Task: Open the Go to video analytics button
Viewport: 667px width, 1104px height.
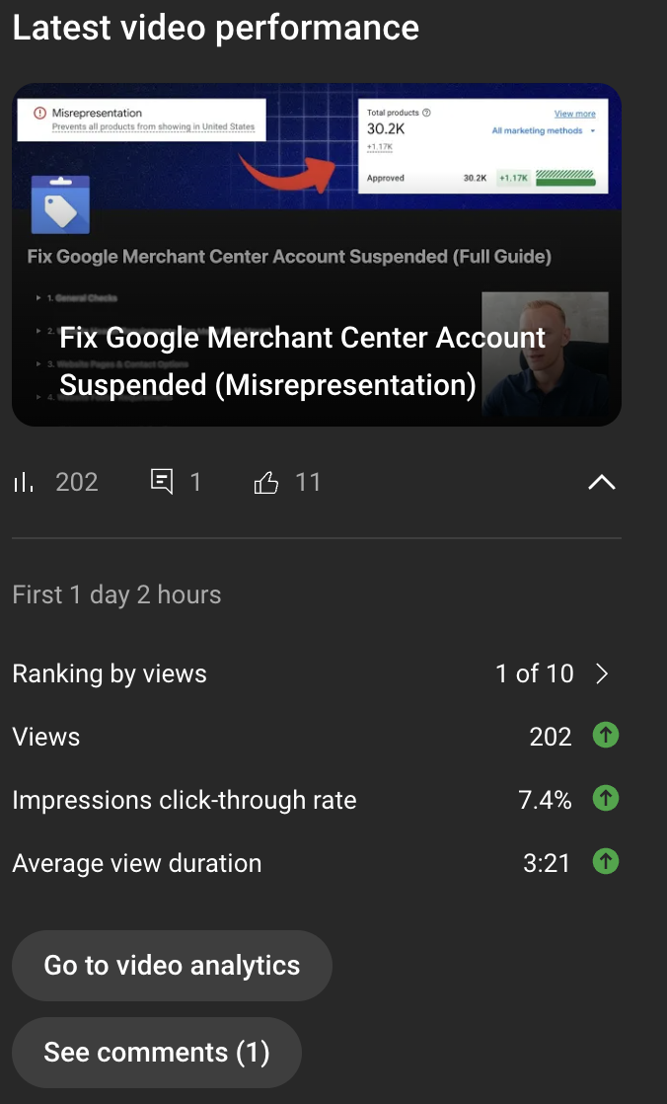Action: coord(172,966)
